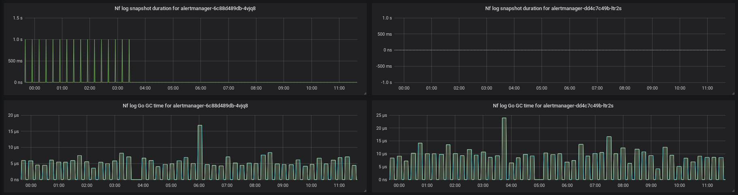Click the tallest spike before 04:00 in GC time ltr2s graph
This screenshot has width=738, height=195.
click(x=504, y=148)
